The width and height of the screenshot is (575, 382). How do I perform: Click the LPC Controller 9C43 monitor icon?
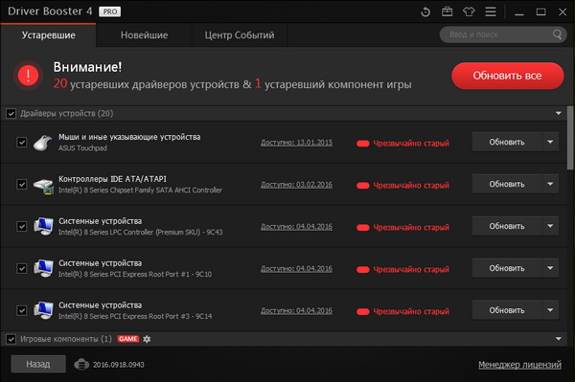pos(43,226)
